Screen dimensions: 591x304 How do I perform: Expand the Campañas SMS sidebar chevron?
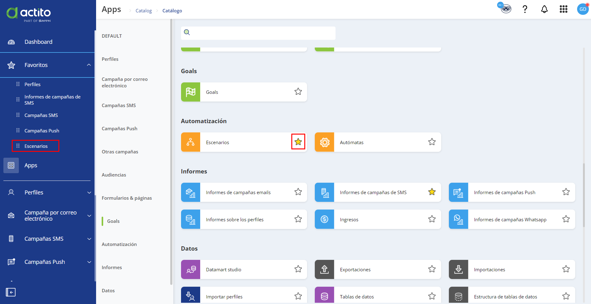89,239
